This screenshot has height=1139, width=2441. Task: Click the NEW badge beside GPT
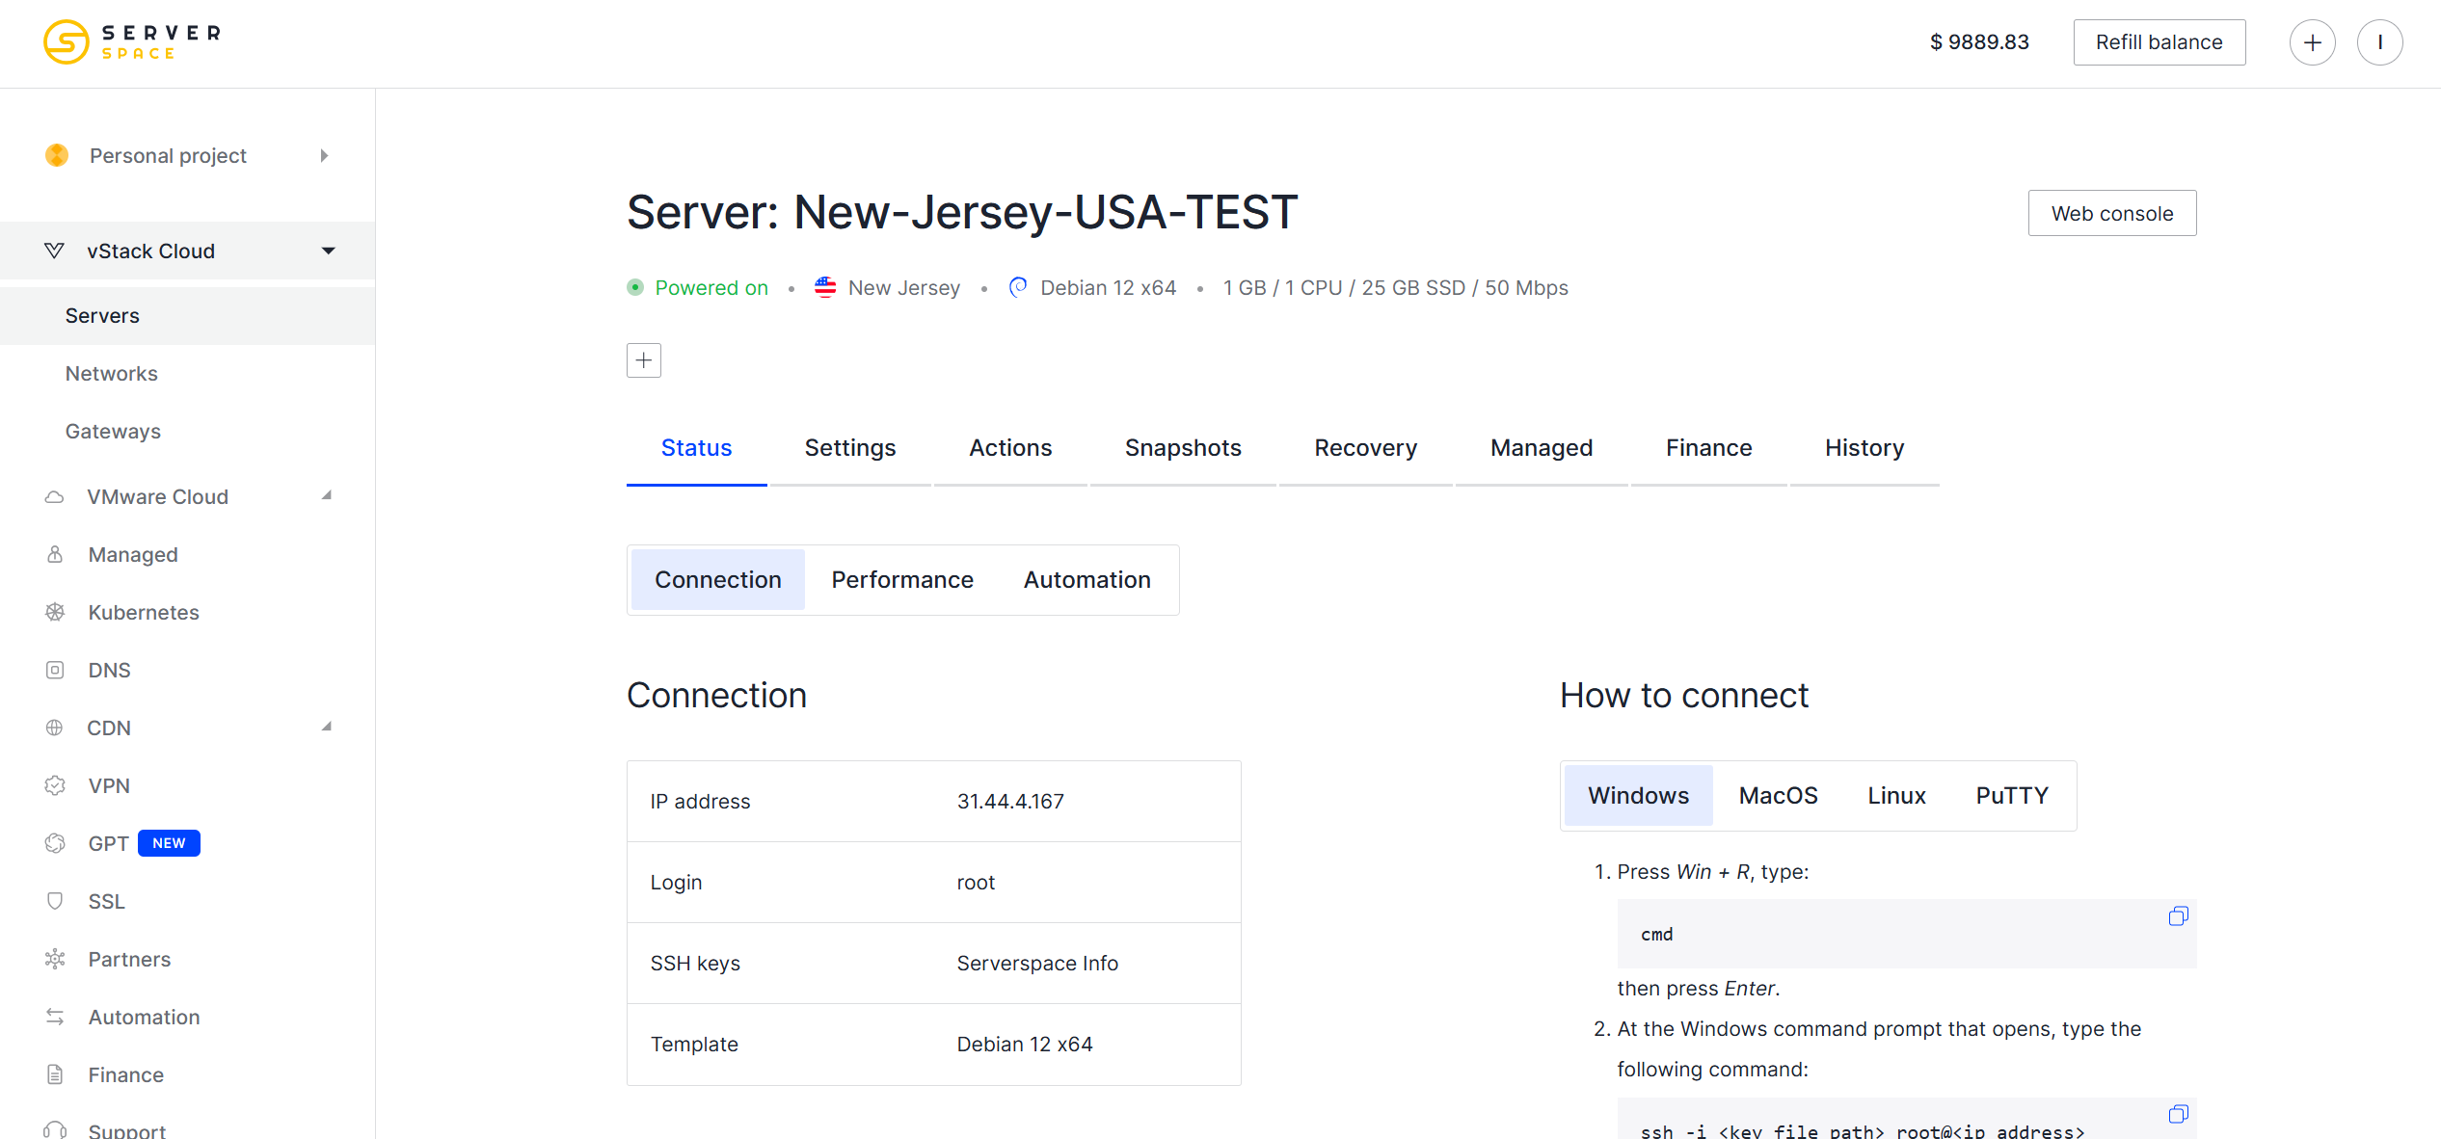click(169, 843)
